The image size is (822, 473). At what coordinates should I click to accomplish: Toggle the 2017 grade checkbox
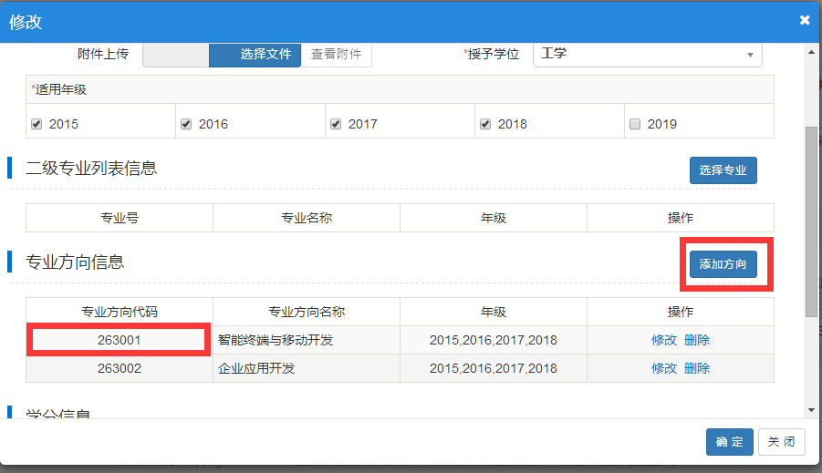click(x=337, y=124)
